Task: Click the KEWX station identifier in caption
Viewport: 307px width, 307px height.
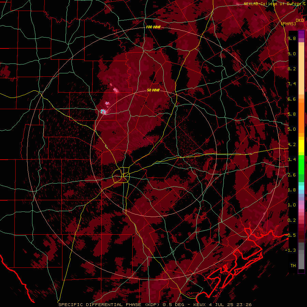Action: [200, 305]
